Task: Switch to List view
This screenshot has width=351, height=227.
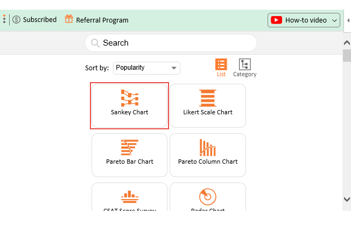Action: (221, 68)
